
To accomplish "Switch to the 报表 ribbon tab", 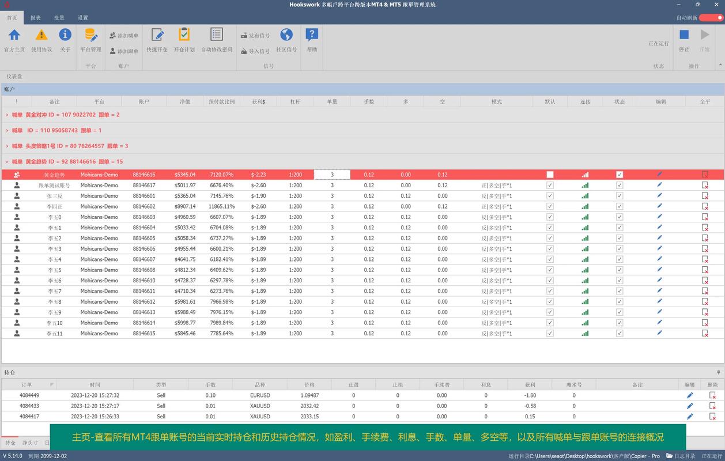I will tap(36, 18).
